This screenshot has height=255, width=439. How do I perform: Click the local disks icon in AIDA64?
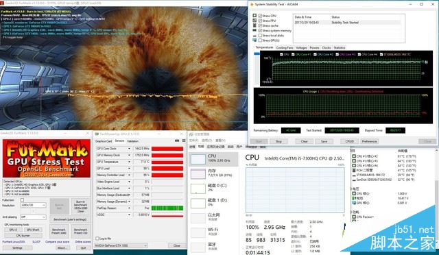[x=254, y=36]
